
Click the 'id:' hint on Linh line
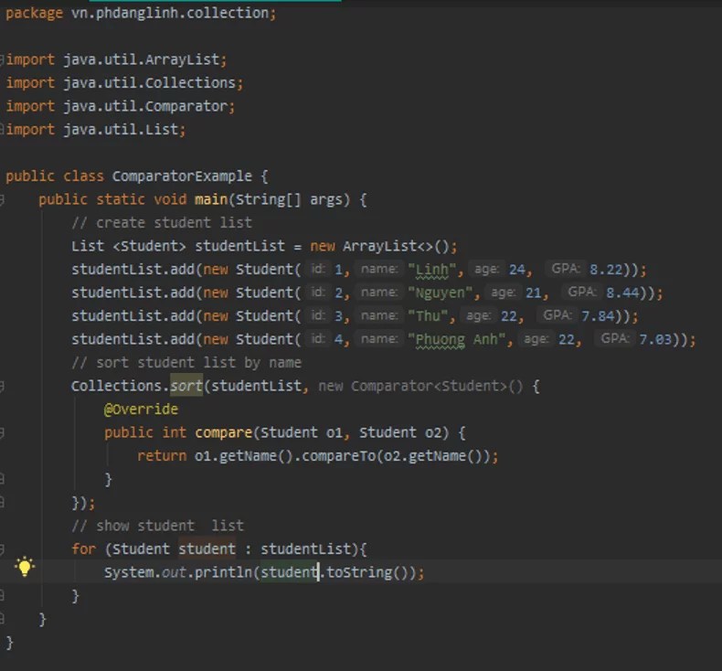click(x=318, y=269)
